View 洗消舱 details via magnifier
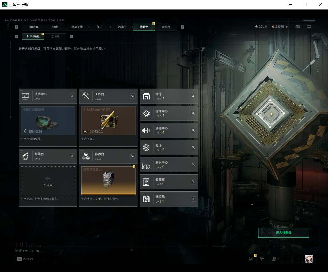 point(193,199)
